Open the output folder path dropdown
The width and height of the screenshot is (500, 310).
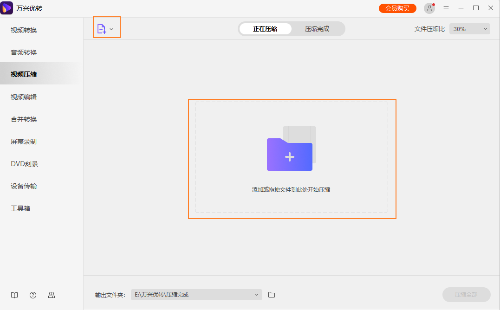[256, 295]
